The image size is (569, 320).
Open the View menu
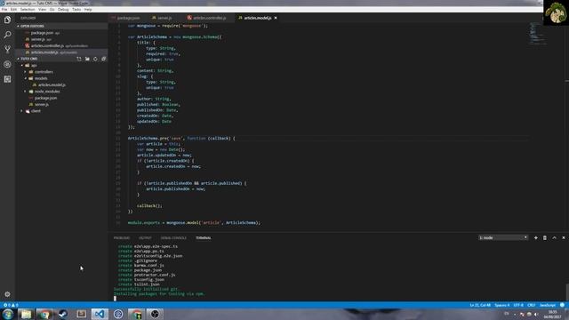click(x=43, y=10)
